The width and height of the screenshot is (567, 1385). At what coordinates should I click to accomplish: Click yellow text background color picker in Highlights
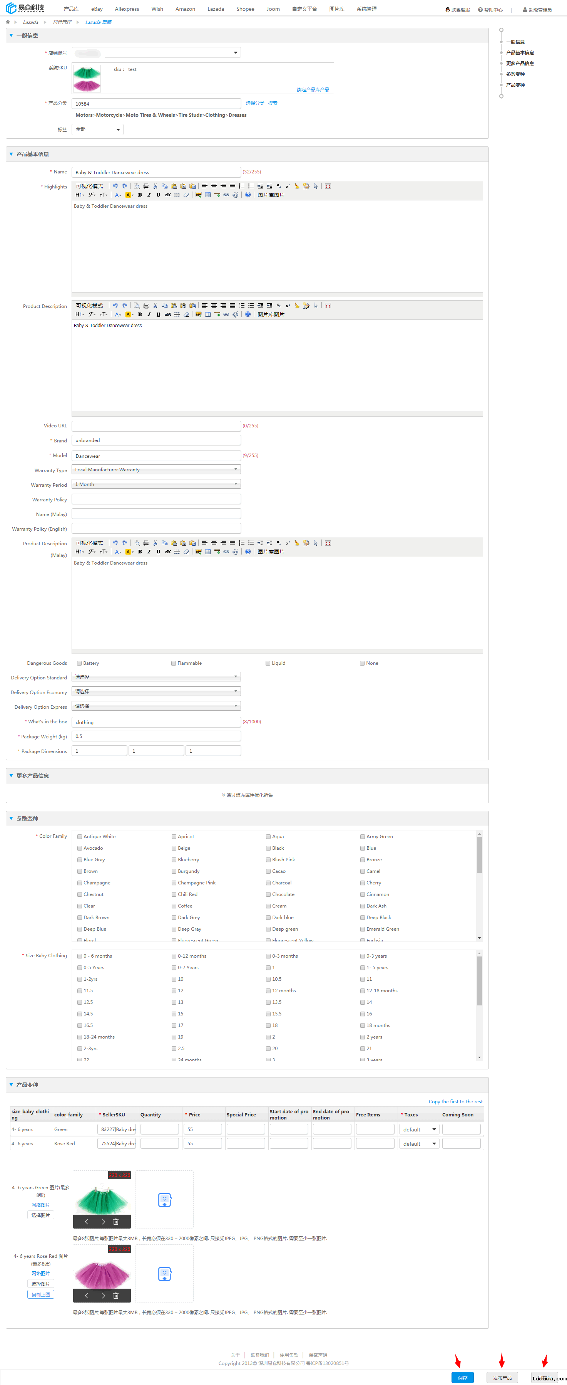click(x=128, y=195)
